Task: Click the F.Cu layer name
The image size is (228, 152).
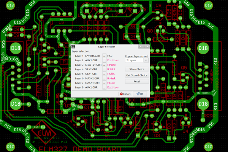Action: (x=110, y=56)
